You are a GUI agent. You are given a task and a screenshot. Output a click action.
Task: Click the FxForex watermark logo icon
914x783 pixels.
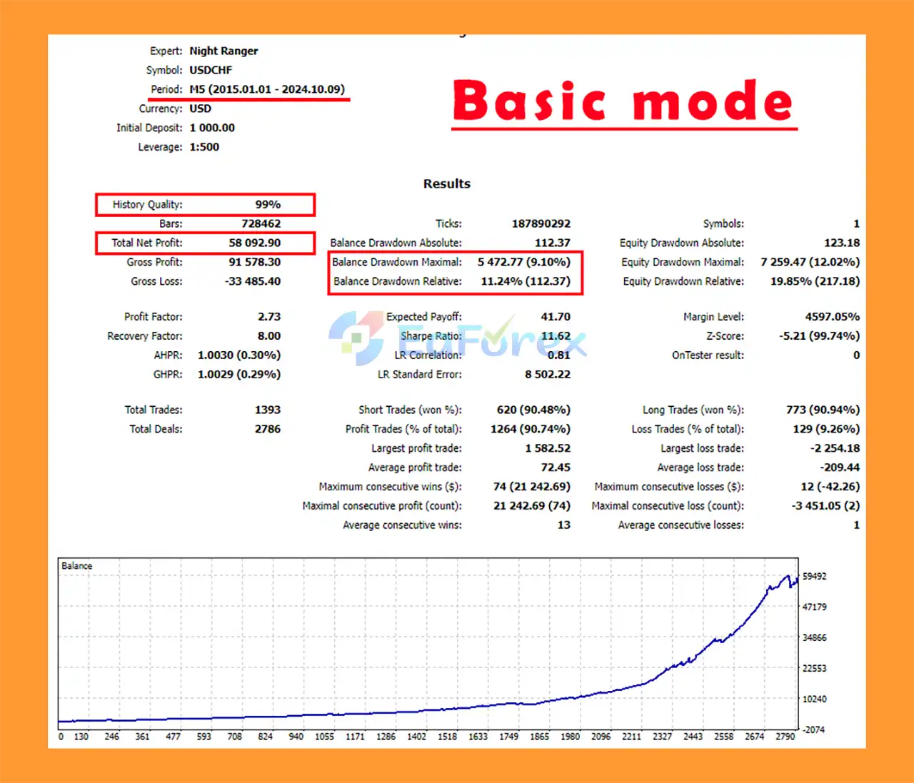357,337
